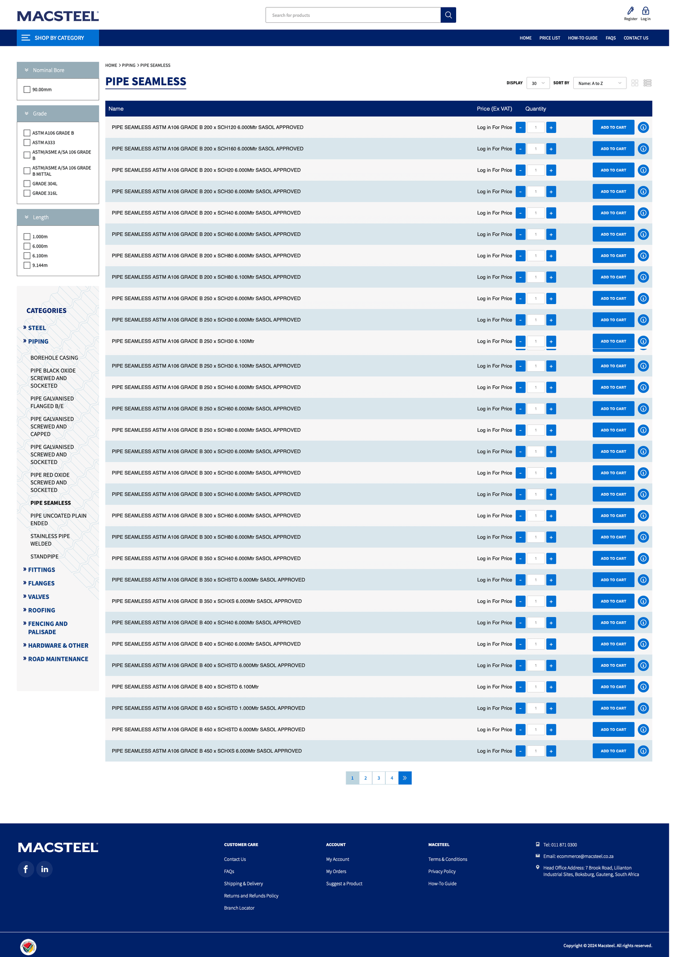
Task: Show info for 200 x SCH120 pipe
Action: (x=643, y=127)
